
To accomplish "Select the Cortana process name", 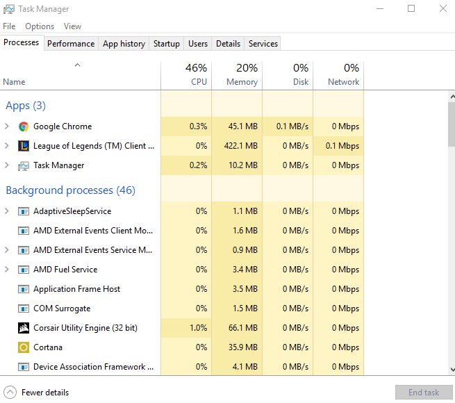I will (48, 347).
